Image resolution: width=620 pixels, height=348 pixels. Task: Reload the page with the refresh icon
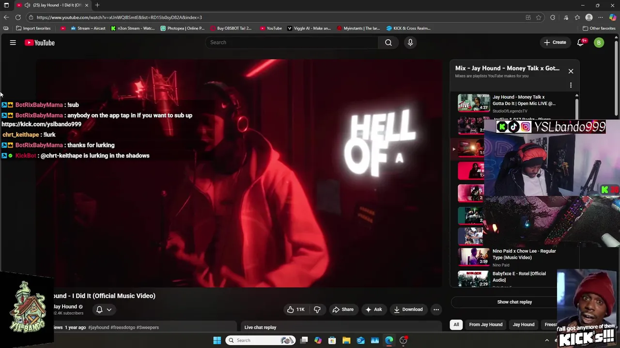point(18,17)
